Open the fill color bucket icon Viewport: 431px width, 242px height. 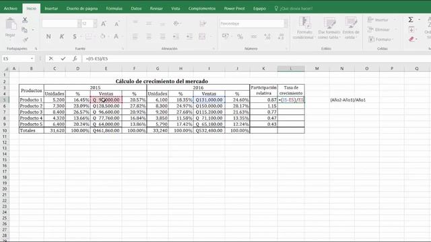[x=102, y=36]
